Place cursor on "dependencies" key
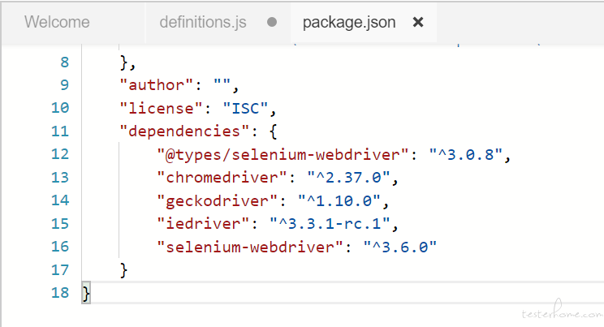 [x=184, y=131]
